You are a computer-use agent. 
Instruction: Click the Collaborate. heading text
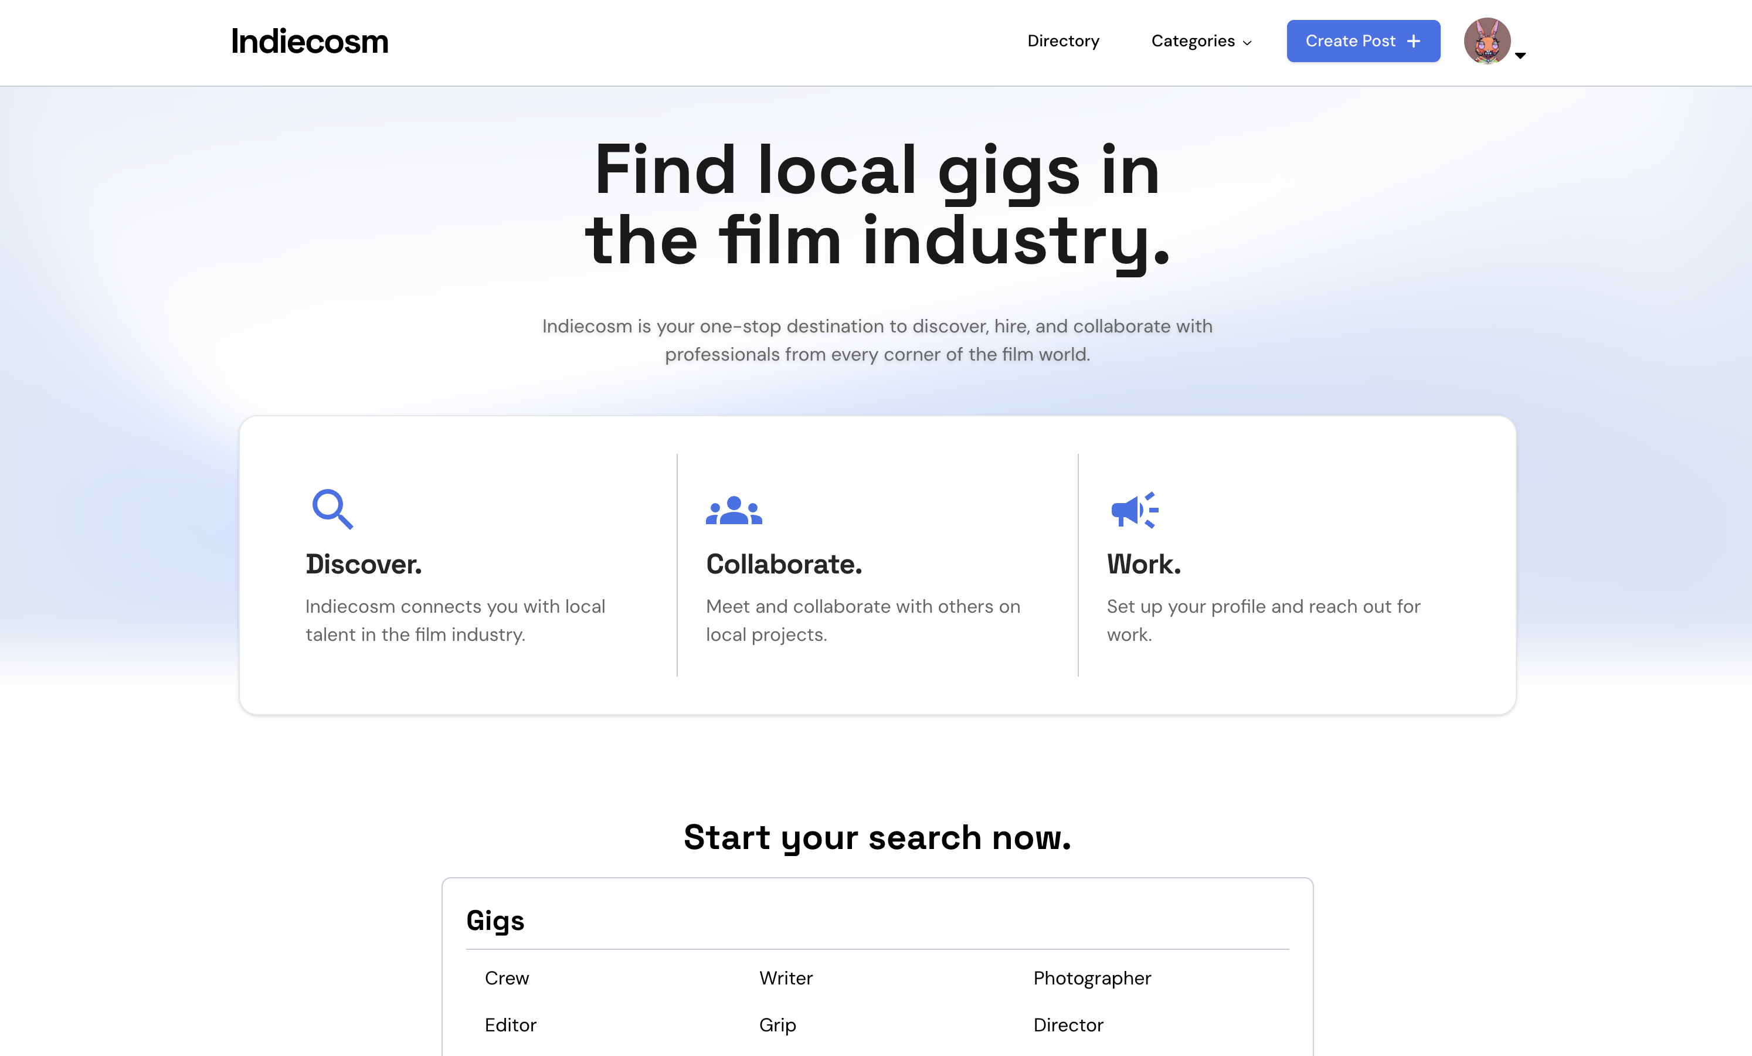[783, 564]
